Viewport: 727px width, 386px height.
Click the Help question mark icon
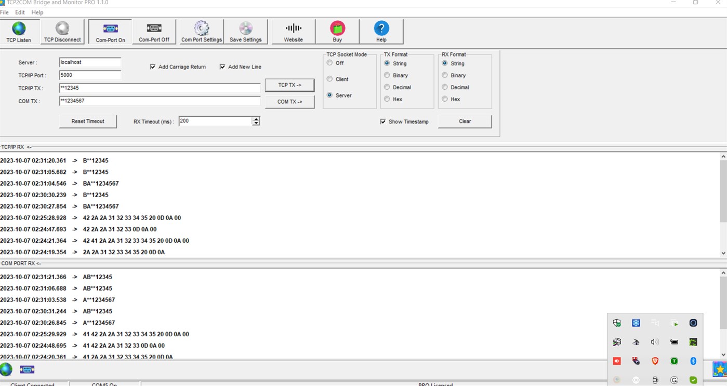coord(381,29)
